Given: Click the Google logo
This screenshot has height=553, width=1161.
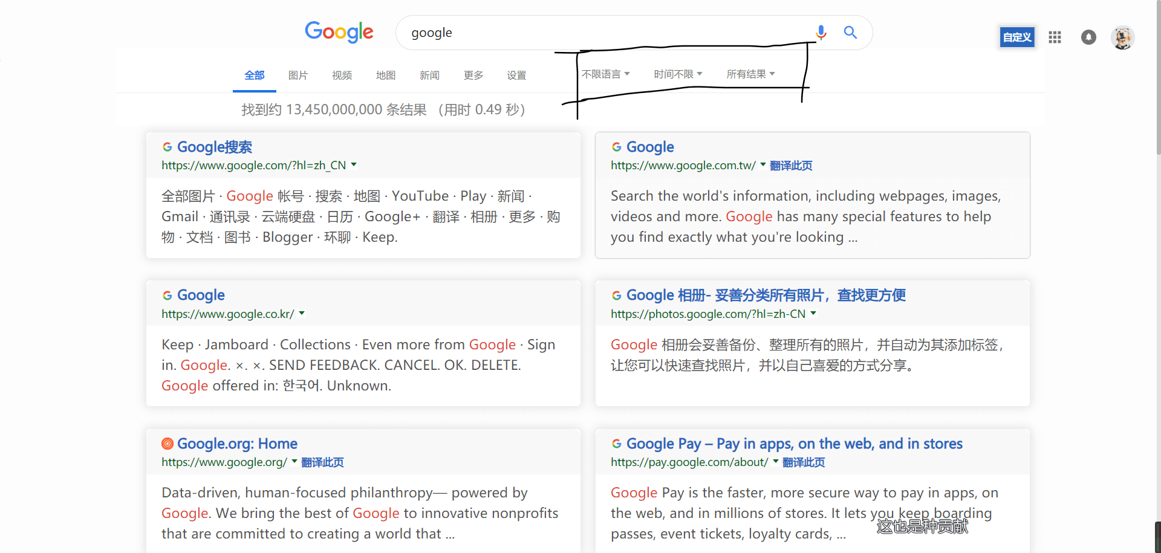Looking at the screenshot, I should [x=339, y=32].
